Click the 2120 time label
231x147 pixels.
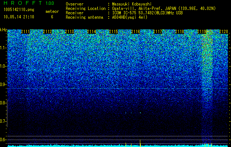click(x=224, y=32)
